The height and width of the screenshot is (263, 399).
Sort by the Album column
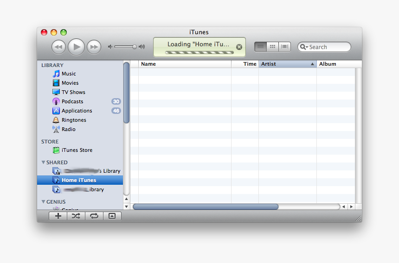339,64
